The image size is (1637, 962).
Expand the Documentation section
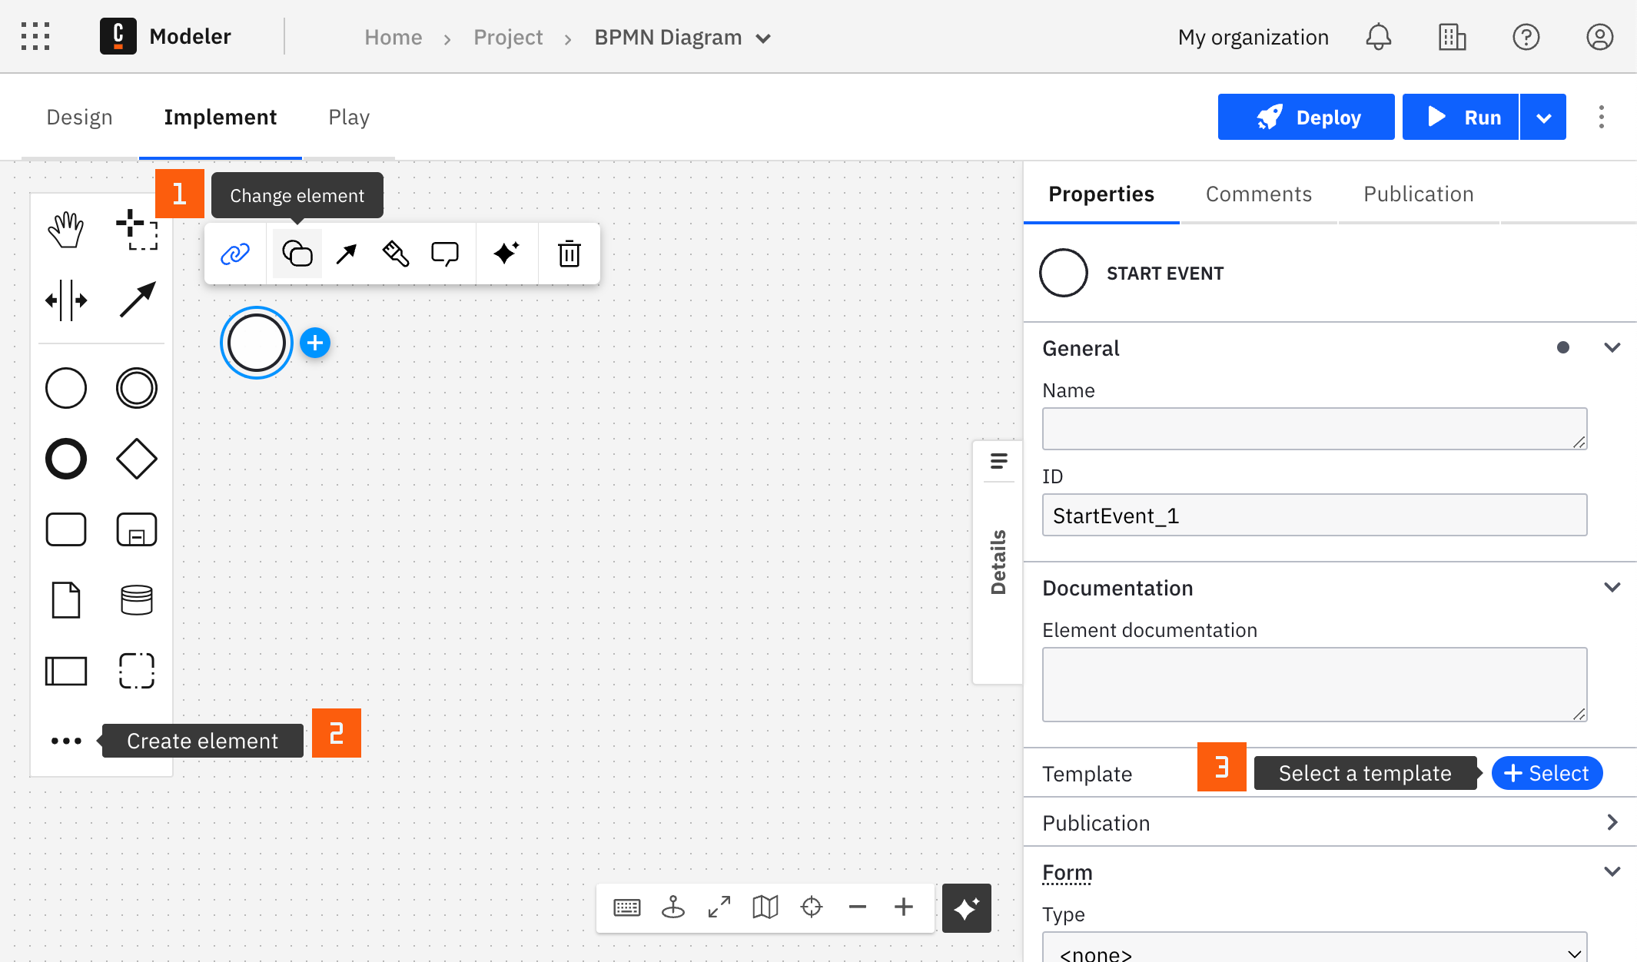[x=1613, y=586]
